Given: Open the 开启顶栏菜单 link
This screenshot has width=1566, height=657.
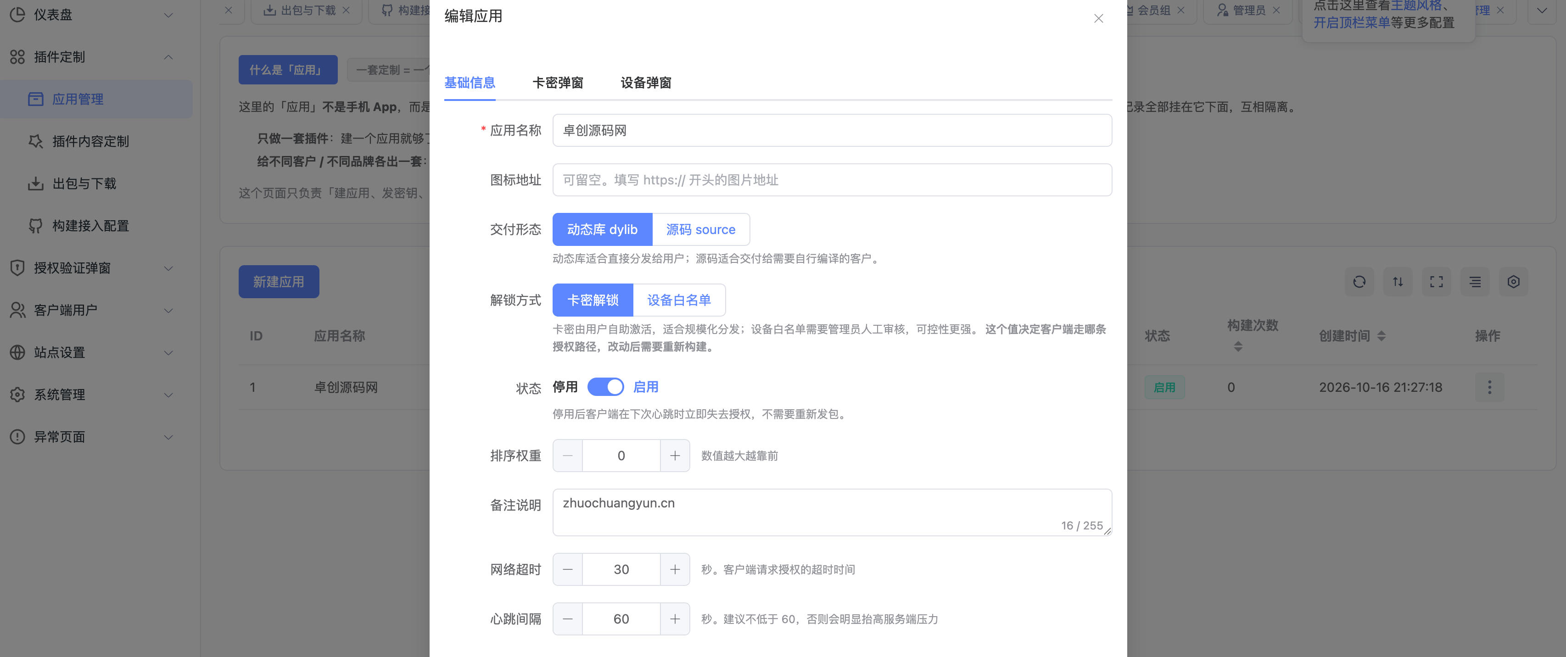Looking at the screenshot, I should tap(1351, 23).
